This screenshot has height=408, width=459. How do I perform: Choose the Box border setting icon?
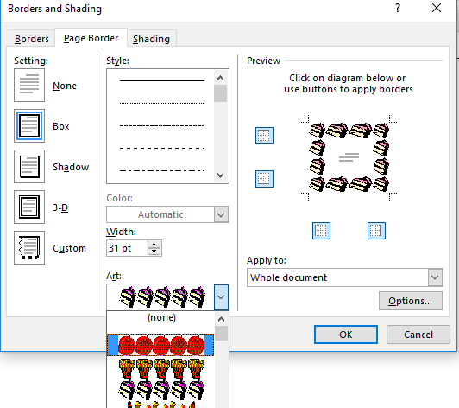[29, 126]
